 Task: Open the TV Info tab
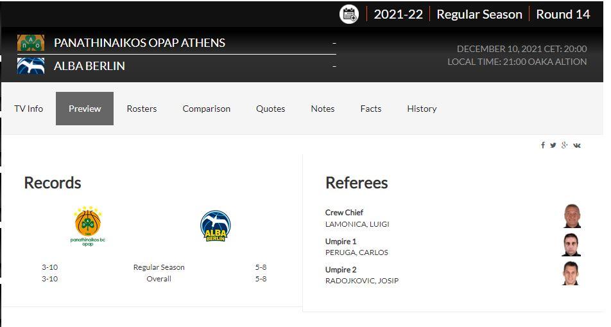tap(29, 109)
